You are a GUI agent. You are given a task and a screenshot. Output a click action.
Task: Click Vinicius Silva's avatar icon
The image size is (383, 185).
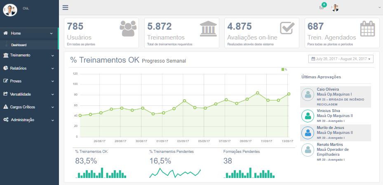[308, 116]
